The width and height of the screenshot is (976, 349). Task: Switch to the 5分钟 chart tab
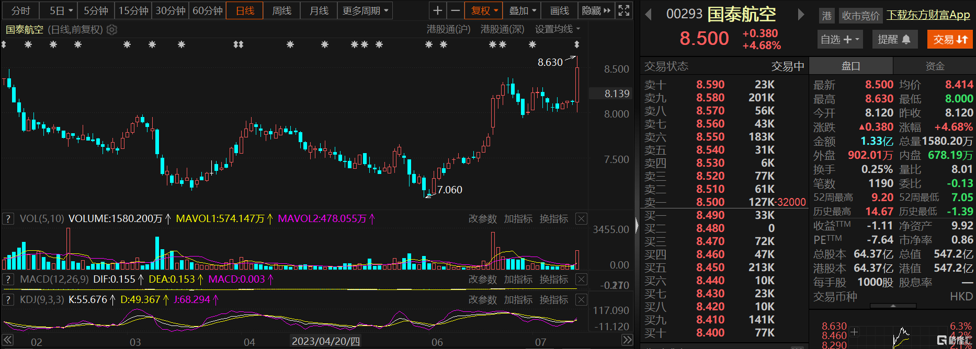(96, 10)
